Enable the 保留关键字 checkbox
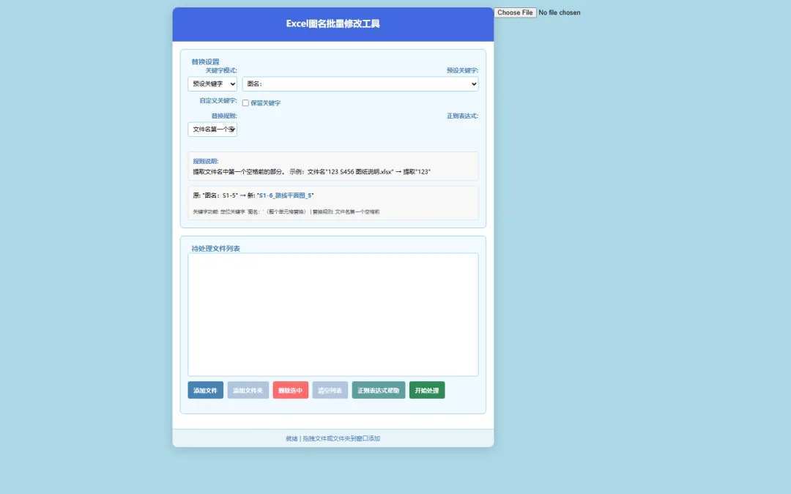 click(x=245, y=103)
